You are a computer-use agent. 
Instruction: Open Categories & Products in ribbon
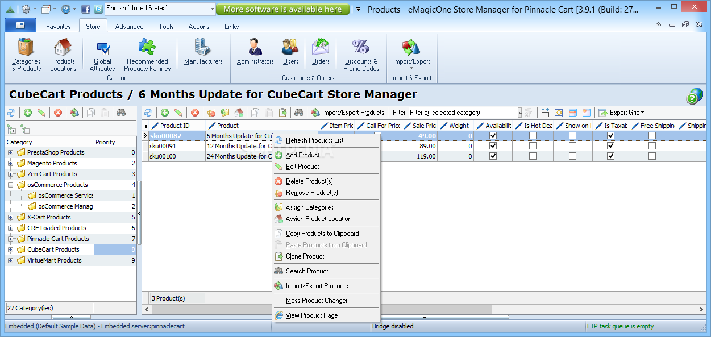point(26,55)
